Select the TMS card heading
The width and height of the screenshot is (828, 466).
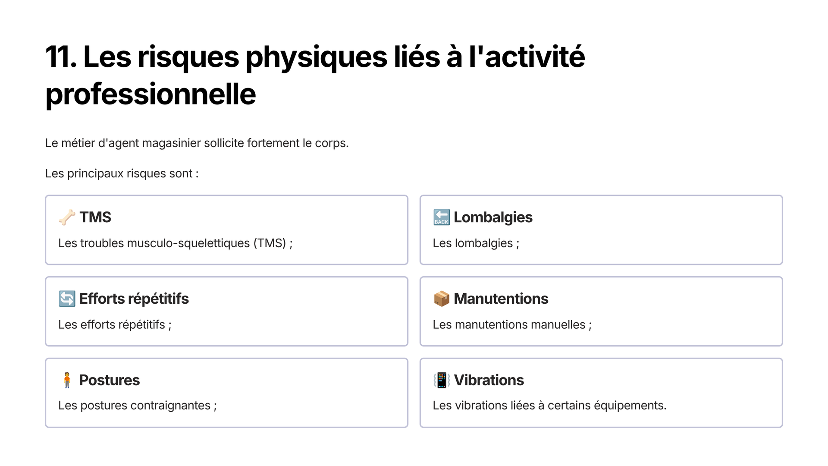95,217
